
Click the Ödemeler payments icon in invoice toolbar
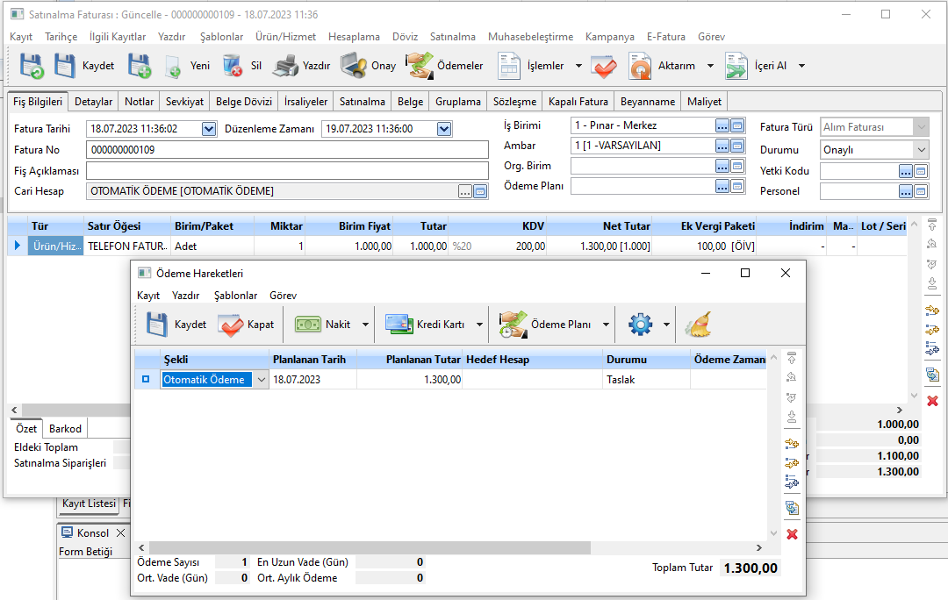pos(419,66)
